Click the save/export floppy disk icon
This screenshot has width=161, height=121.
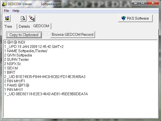[7, 18]
